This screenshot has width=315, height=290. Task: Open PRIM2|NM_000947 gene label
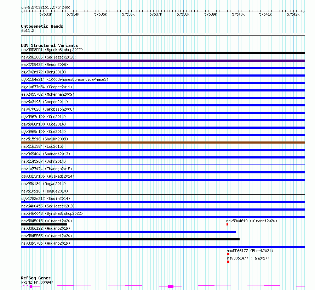pyautogui.click(x=37, y=282)
